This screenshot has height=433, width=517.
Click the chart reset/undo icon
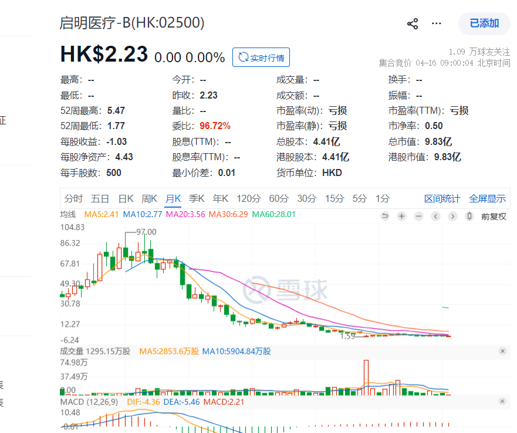[385, 216]
